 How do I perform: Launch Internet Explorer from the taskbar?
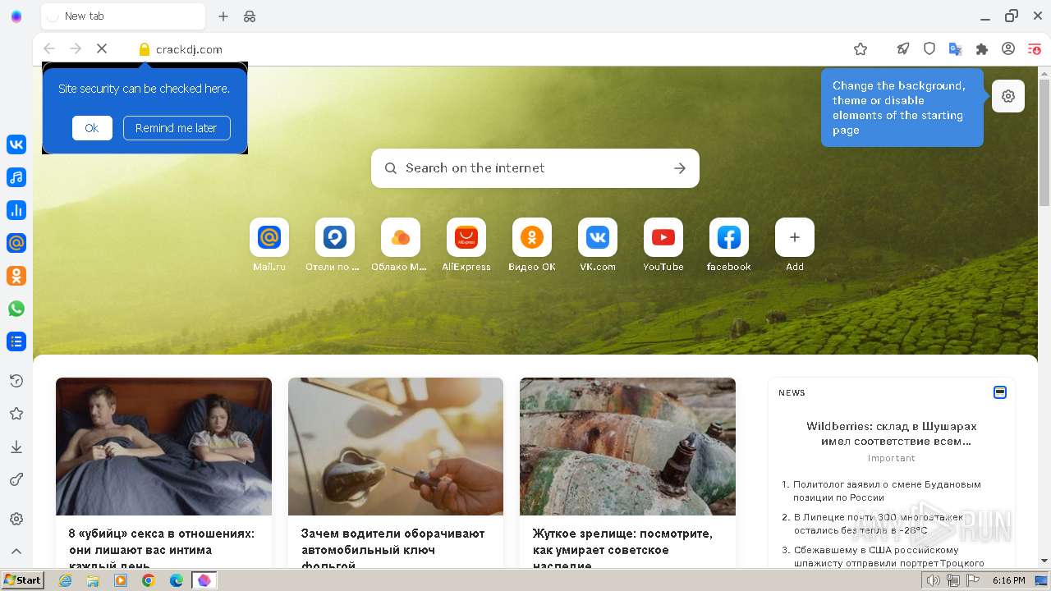coord(66,580)
